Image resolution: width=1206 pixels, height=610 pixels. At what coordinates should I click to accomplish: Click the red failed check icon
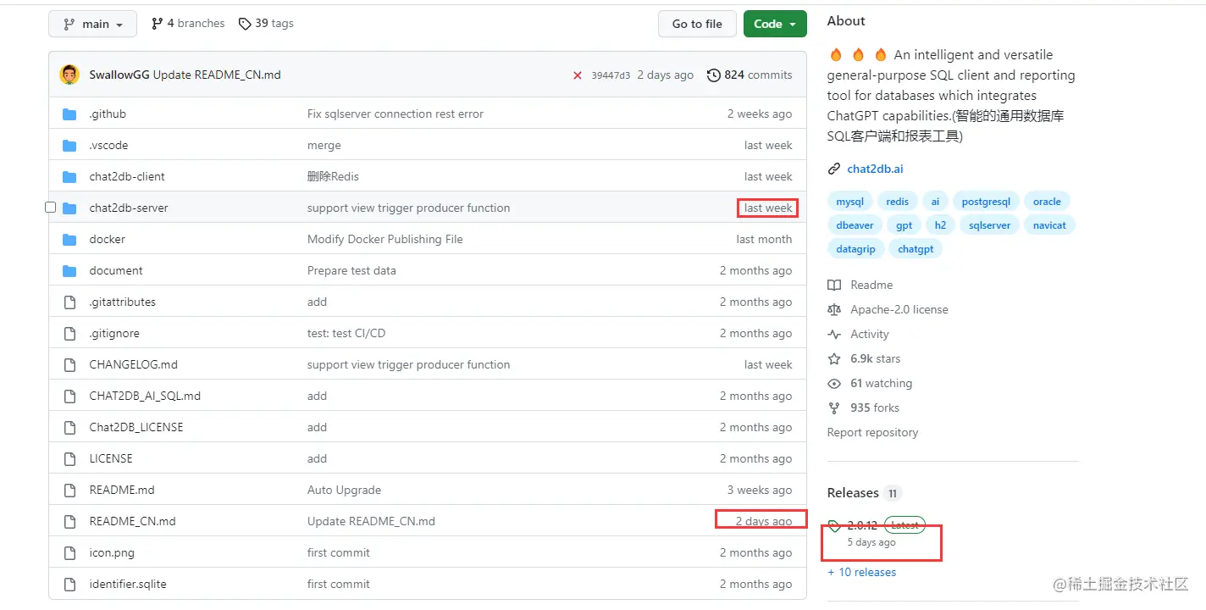(578, 75)
